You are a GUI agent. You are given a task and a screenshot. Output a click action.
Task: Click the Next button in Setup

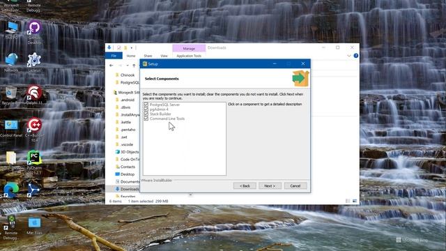click(270, 186)
